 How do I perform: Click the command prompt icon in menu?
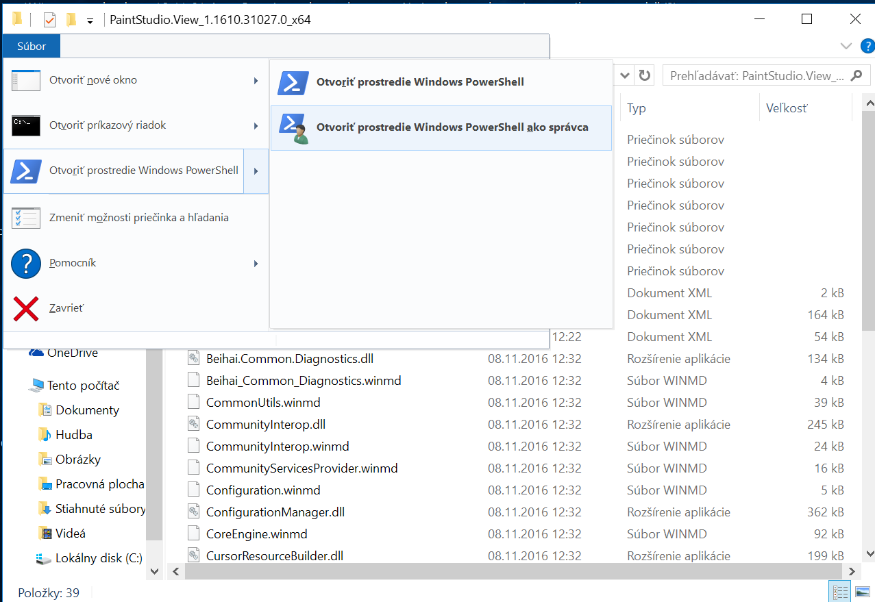tap(26, 126)
